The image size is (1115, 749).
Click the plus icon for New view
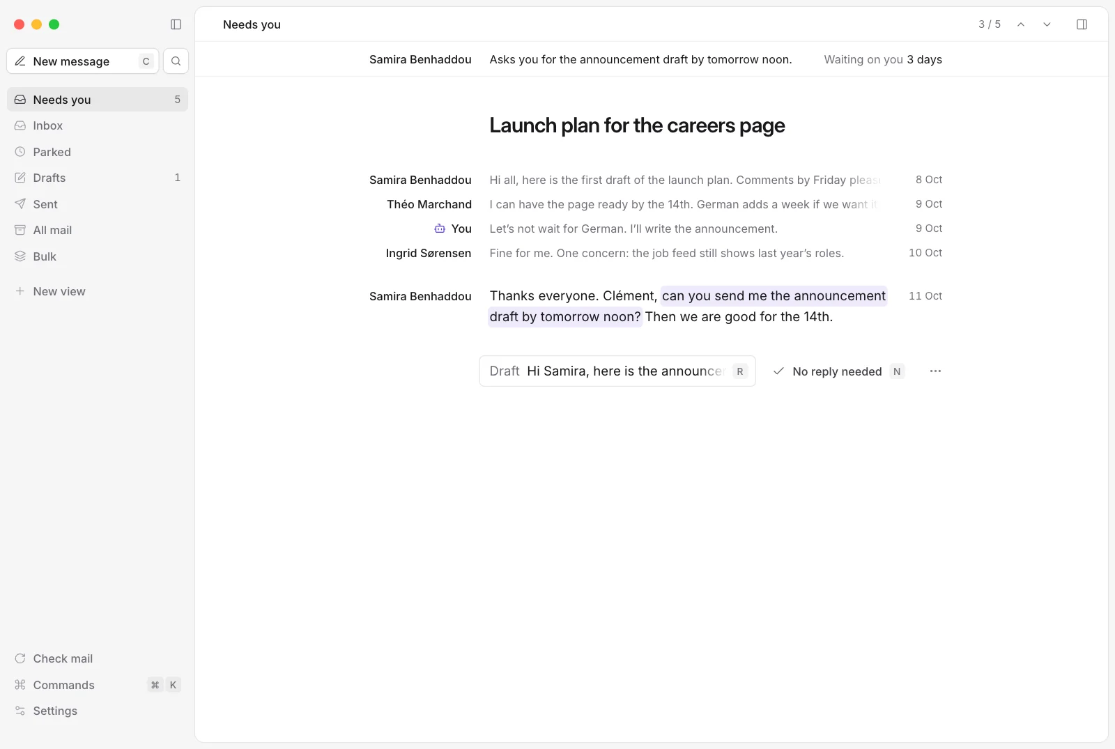(x=20, y=291)
